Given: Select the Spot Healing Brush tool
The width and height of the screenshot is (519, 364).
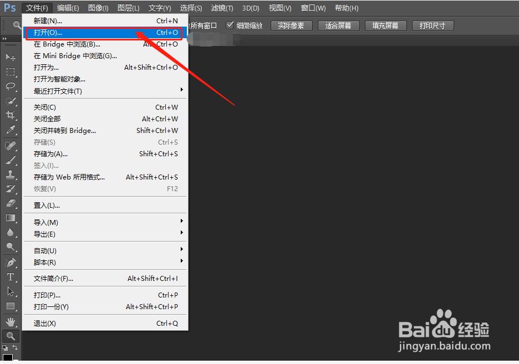Looking at the screenshot, I should 11,146.
